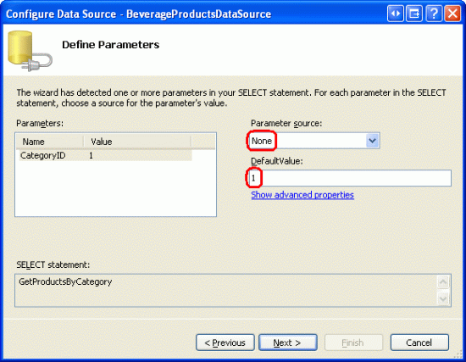Go back with the Previous button

pos(225,343)
